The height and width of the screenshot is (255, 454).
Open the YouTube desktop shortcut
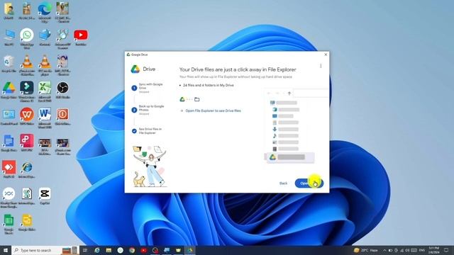click(80, 37)
